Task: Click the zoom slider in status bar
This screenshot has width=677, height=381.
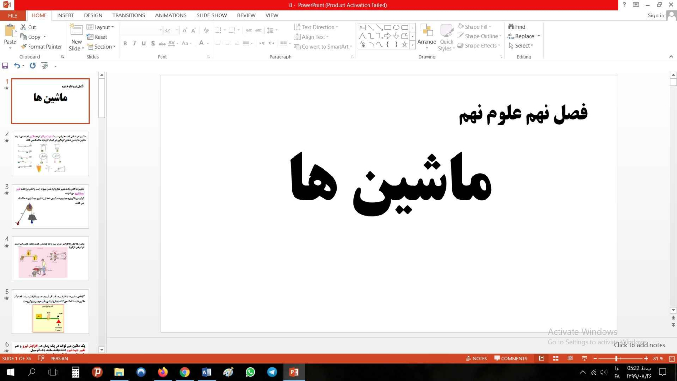Action: [x=616, y=359]
